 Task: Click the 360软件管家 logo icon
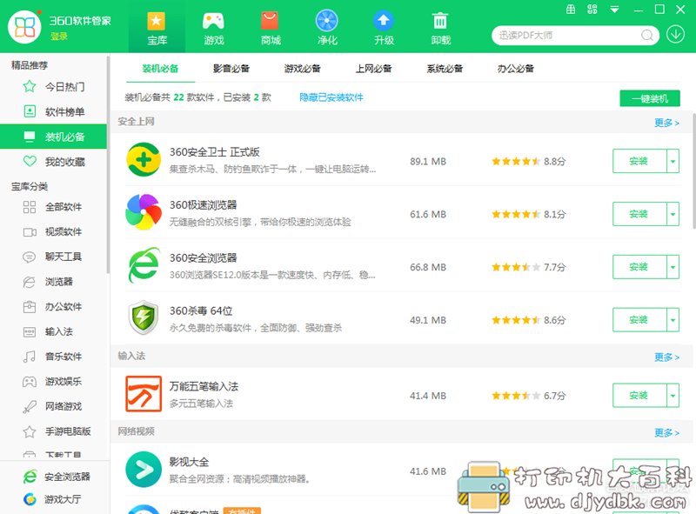pos(24,27)
